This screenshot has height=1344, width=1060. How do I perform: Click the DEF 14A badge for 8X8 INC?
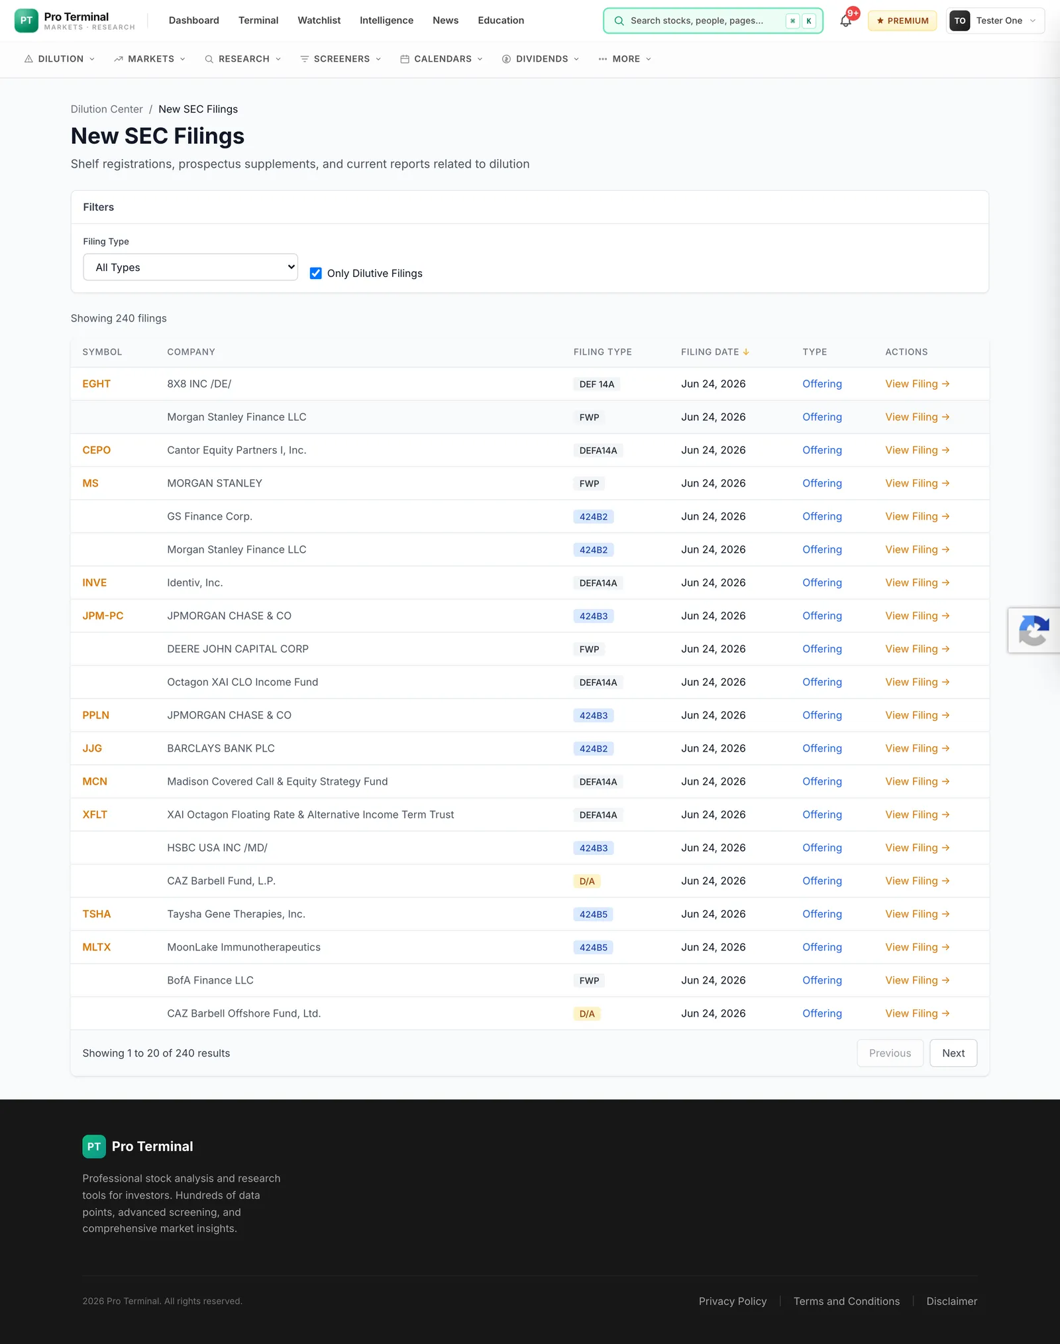[x=597, y=384]
